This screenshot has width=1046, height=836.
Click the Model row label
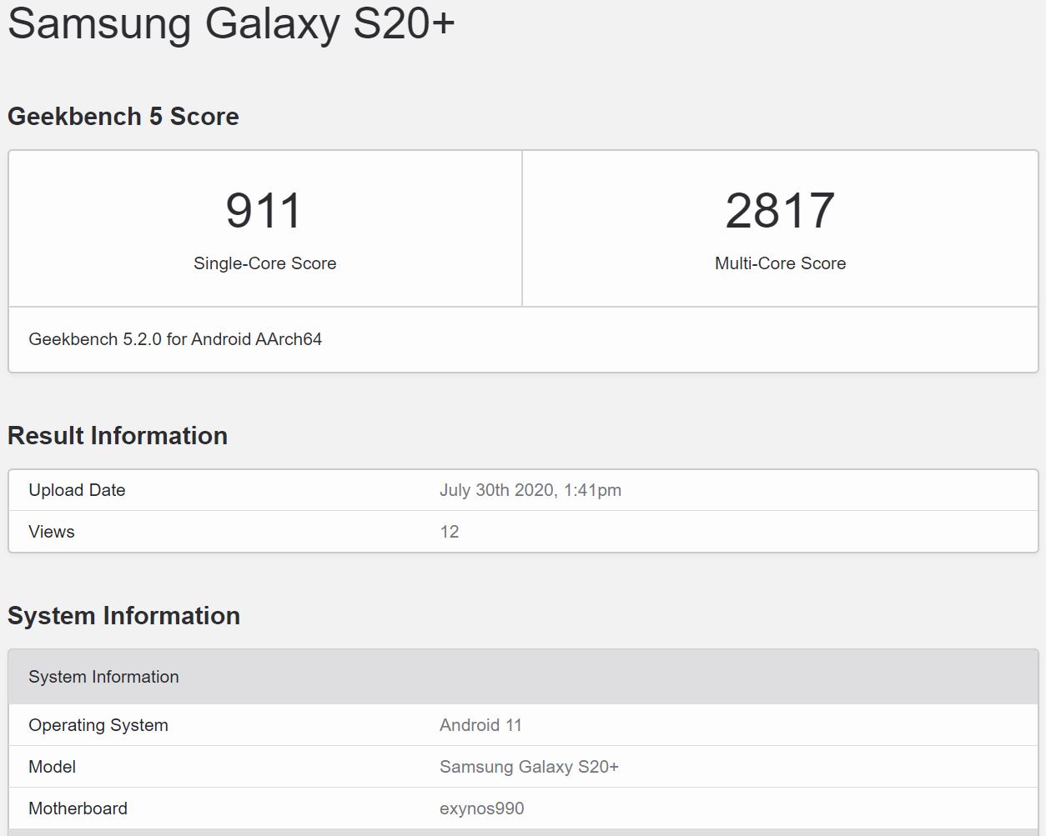click(x=52, y=767)
